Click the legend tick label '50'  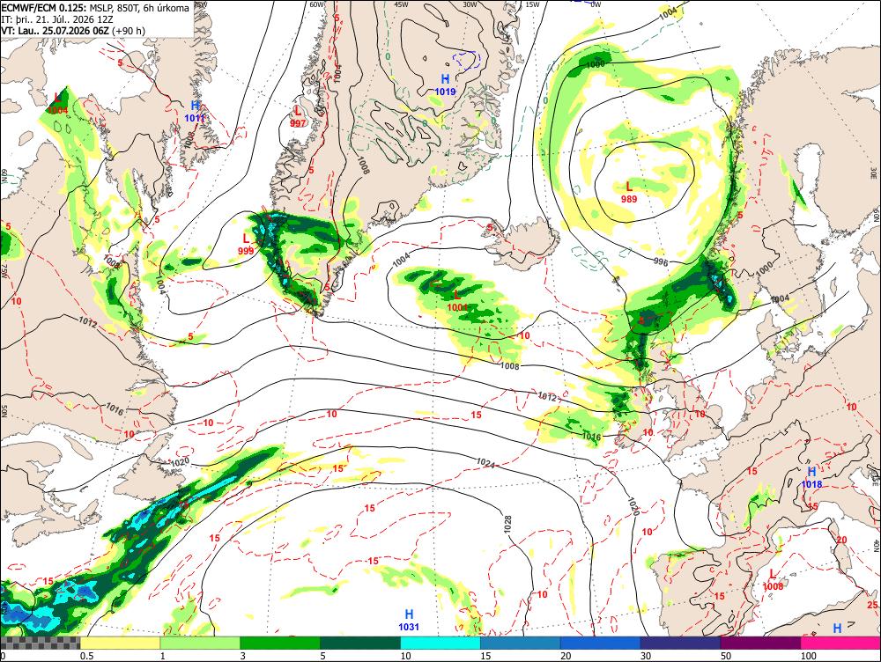[x=726, y=656]
